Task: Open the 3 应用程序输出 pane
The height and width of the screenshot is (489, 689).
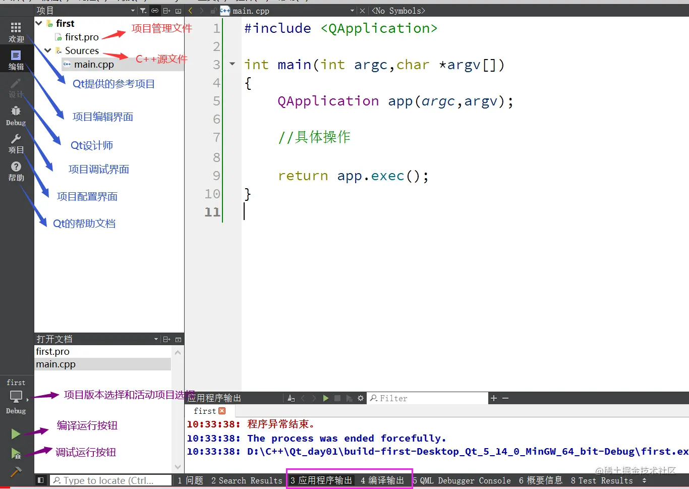Action: [x=321, y=480]
